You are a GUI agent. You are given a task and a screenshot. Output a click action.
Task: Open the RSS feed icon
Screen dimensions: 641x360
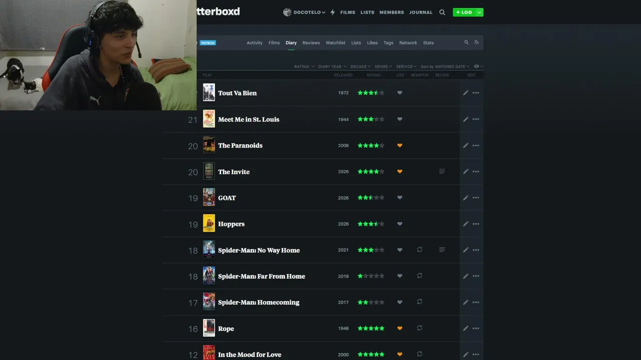pos(476,42)
